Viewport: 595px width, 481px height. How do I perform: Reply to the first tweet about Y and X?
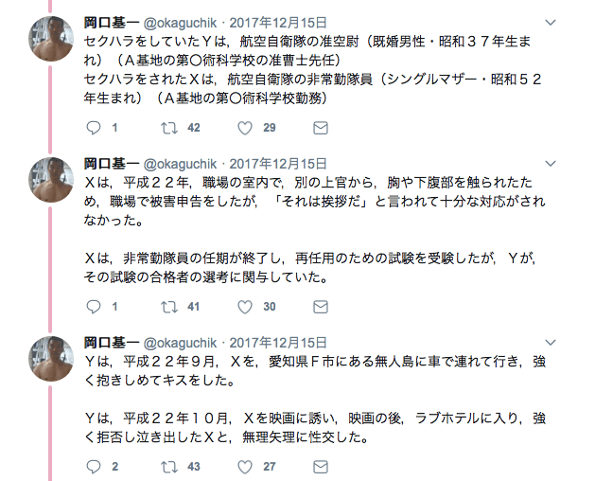(93, 128)
